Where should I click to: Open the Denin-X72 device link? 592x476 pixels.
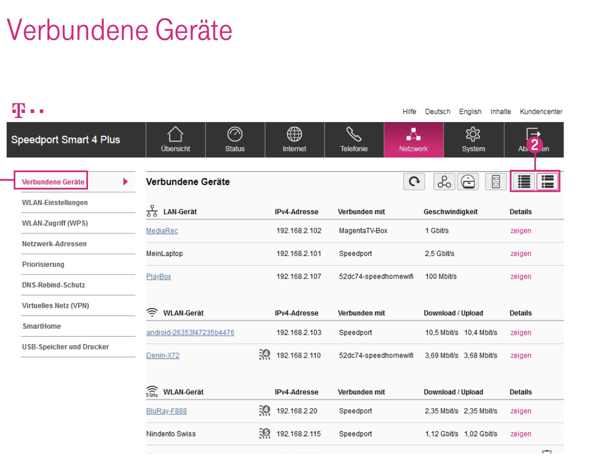(x=163, y=355)
